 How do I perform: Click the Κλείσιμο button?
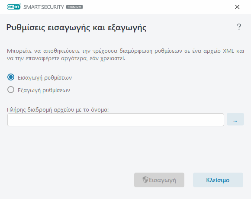pyautogui.click(x=218, y=180)
